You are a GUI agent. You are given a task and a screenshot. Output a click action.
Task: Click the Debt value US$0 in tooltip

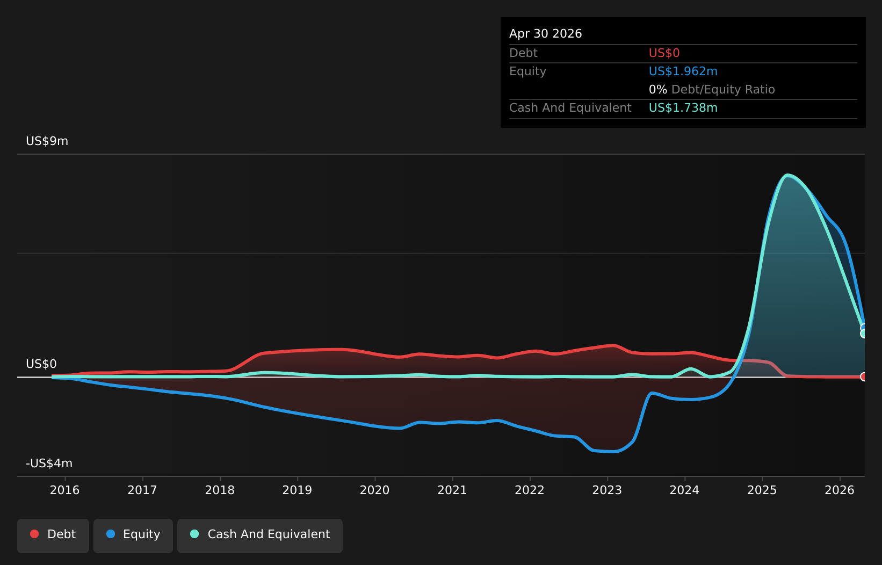click(x=664, y=53)
